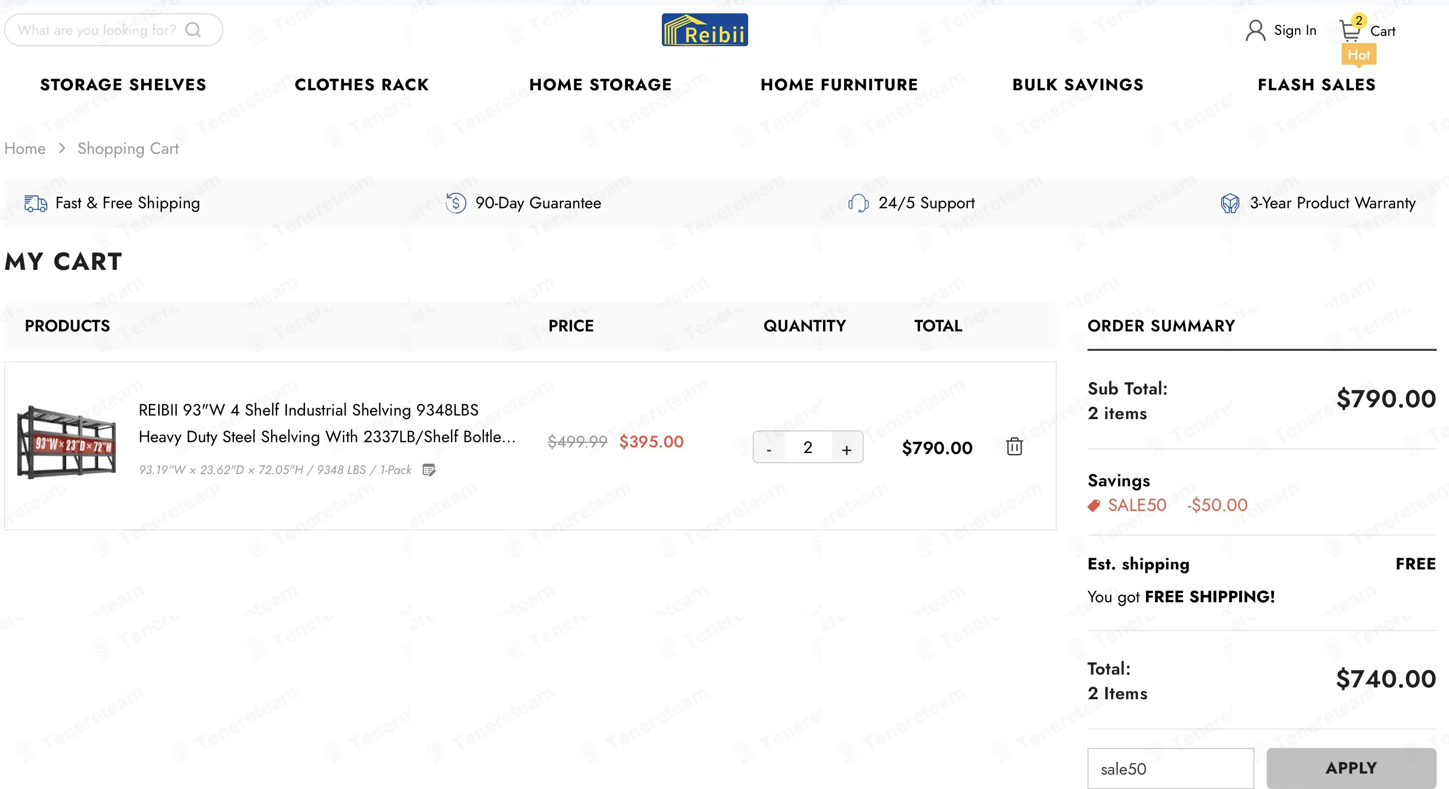Click the PRICE column header

[x=571, y=326]
